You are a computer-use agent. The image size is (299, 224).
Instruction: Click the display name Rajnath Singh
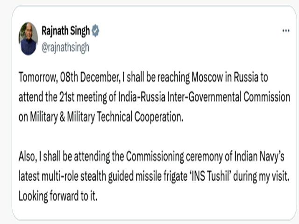[x=65, y=31]
